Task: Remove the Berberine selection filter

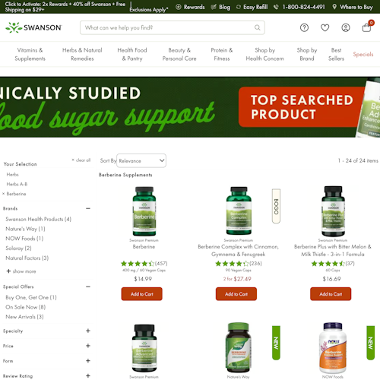Action: pos(4,194)
